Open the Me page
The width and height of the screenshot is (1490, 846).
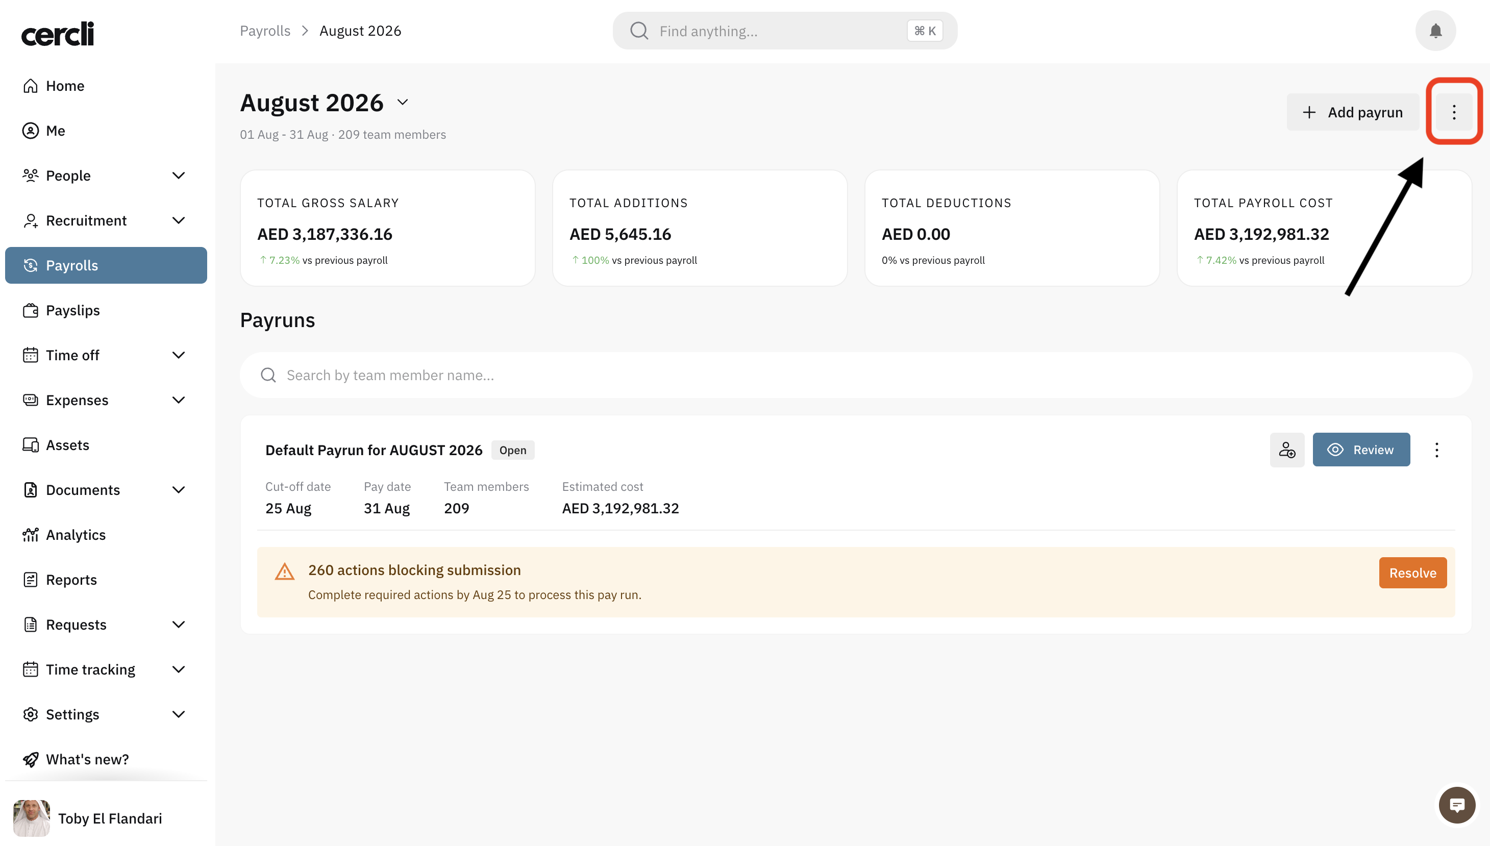tap(106, 131)
